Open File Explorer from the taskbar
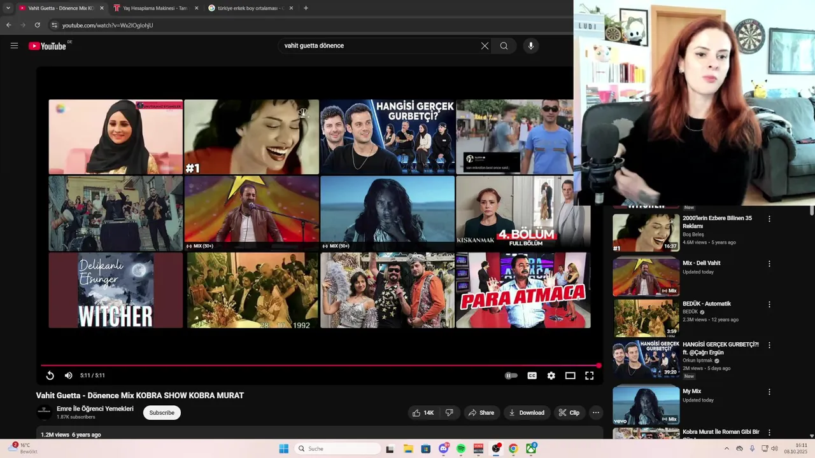The width and height of the screenshot is (815, 458). pyautogui.click(x=408, y=448)
